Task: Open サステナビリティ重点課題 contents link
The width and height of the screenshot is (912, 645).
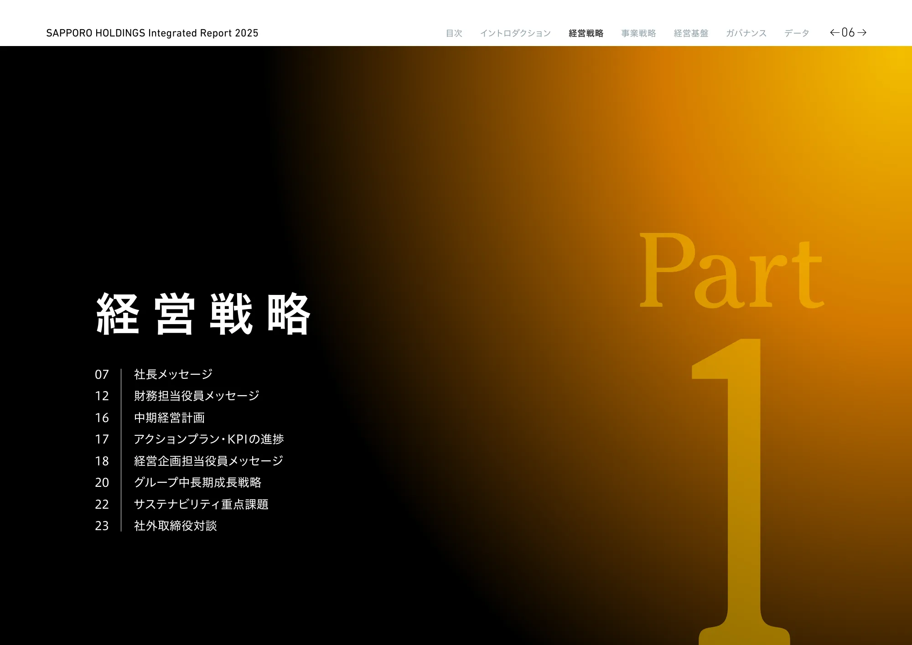Action: tap(201, 504)
